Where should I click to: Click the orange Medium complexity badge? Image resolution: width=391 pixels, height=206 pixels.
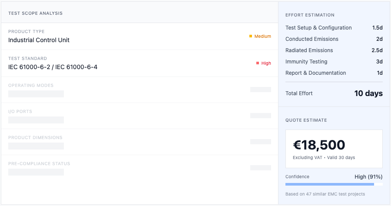click(260, 36)
